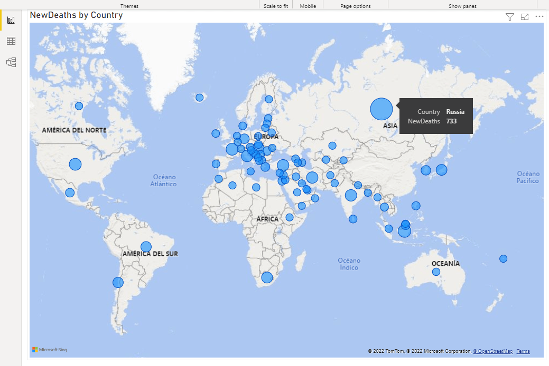Open Show panes group
This screenshot has width=549, height=366.
[462, 6]
